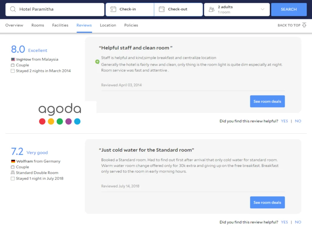This screenshot has width=312, height=230.
Task: Click the Back to Top arrow icon
Action: point(304,25)
